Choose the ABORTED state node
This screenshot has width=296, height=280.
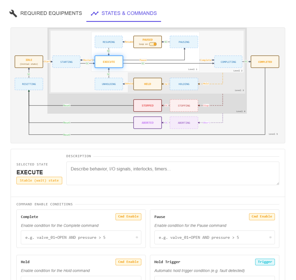[x=147, y=123]
